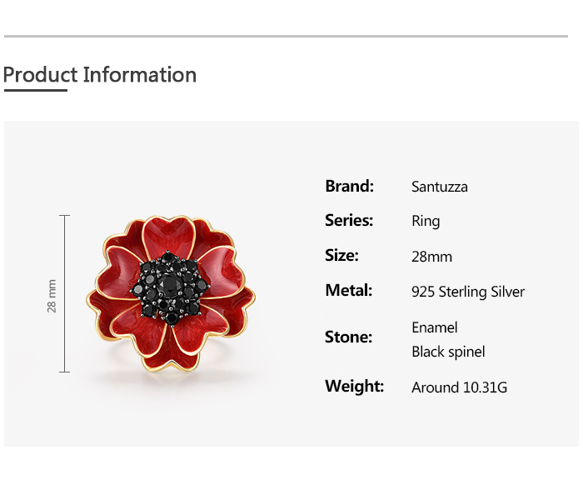Select the Metal: label
The height and width of the screenshot is (490, 583).
[x=348, y=291]
